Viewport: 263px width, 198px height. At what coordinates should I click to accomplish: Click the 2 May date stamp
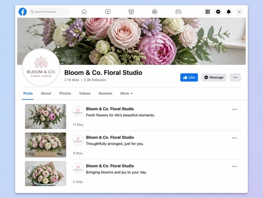click(x=78, y=182)
